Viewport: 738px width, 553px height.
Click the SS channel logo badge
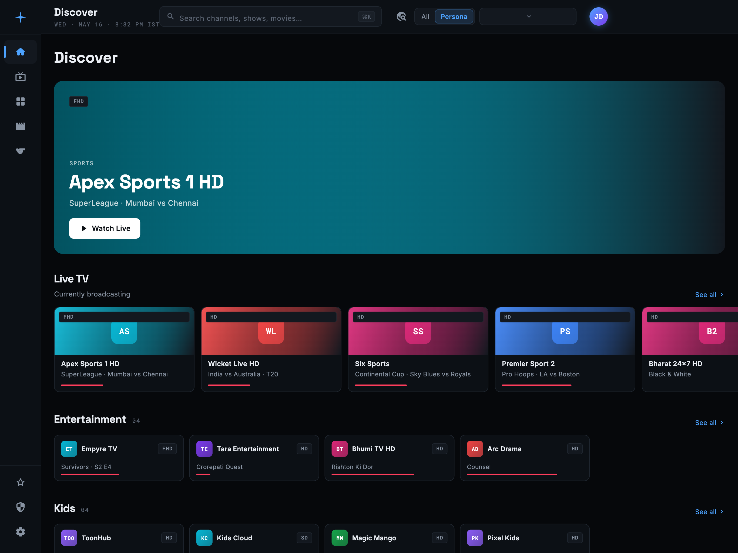click(418, 331)
